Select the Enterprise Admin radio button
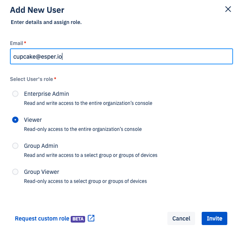 (x=15, y=94)
